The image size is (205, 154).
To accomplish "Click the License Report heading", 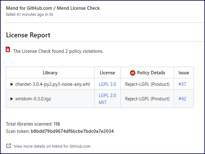I will (28, 35).
